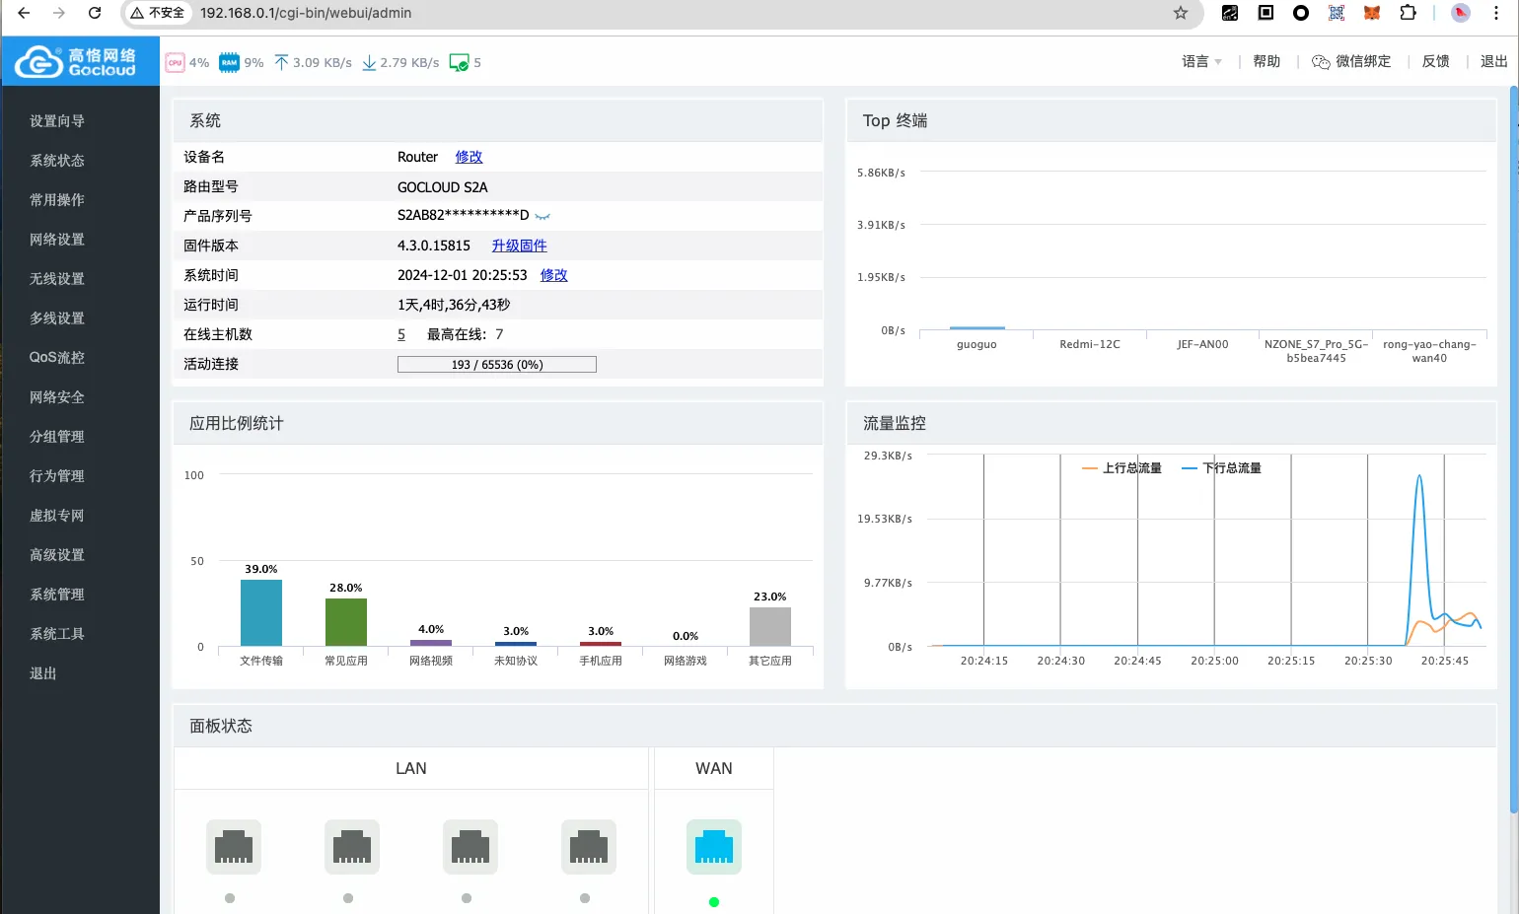Image resolution: width=1519 pixels, height=914 pixels.
Task: Click online hosts count link 5
Action: click(401, 334)
